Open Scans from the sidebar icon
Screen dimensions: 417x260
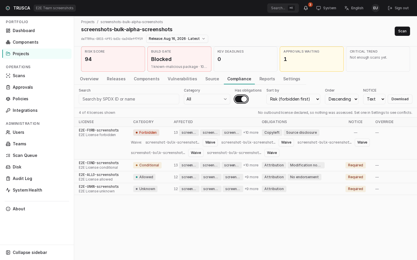(x=8, y=76)
